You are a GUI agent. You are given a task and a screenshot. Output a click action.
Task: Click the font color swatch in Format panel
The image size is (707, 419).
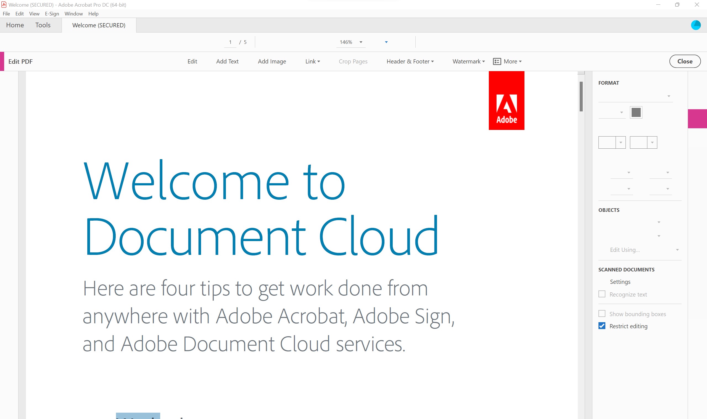[x=636, y=112]
